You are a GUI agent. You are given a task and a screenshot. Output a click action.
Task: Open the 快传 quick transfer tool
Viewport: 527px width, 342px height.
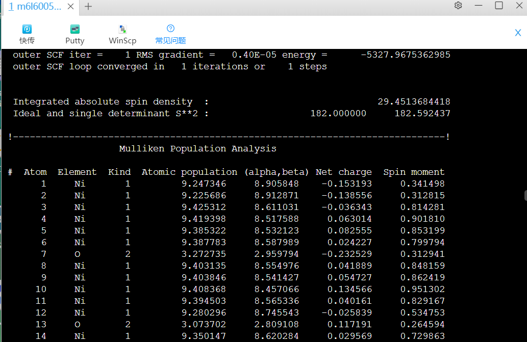(x=27, y=34)
